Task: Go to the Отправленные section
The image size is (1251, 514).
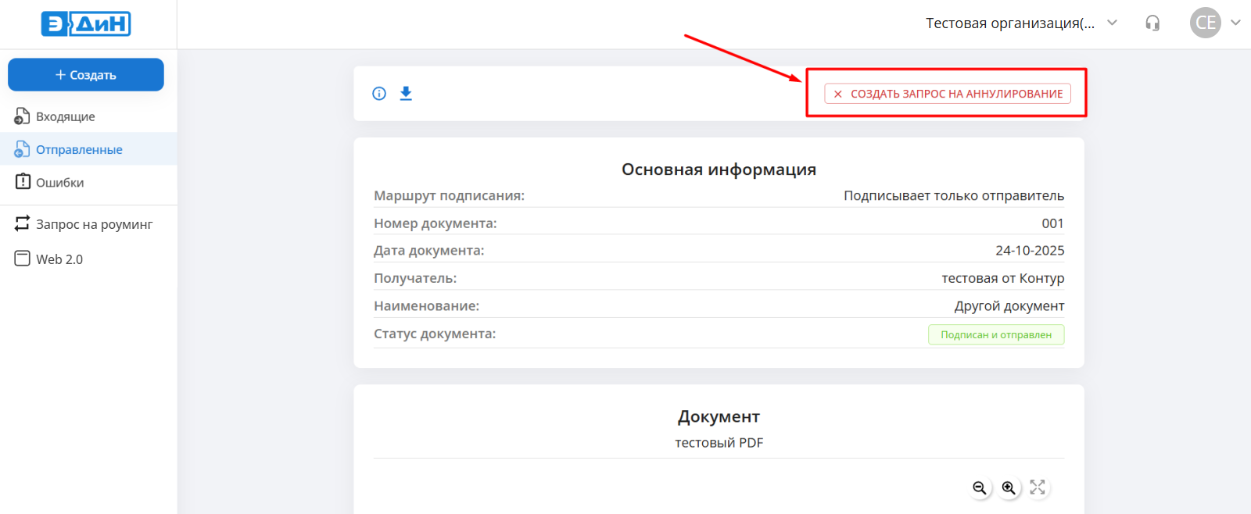Action: [x=79, y=149]
